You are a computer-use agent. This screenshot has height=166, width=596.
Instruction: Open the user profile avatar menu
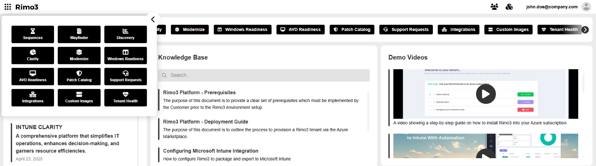pyautogui.click(x=586, y=7)
